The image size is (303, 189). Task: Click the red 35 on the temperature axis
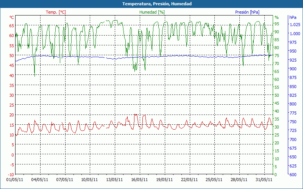pos(12,85)
